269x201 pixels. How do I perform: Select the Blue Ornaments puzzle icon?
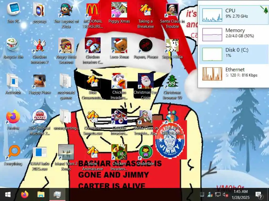(93, 86)
